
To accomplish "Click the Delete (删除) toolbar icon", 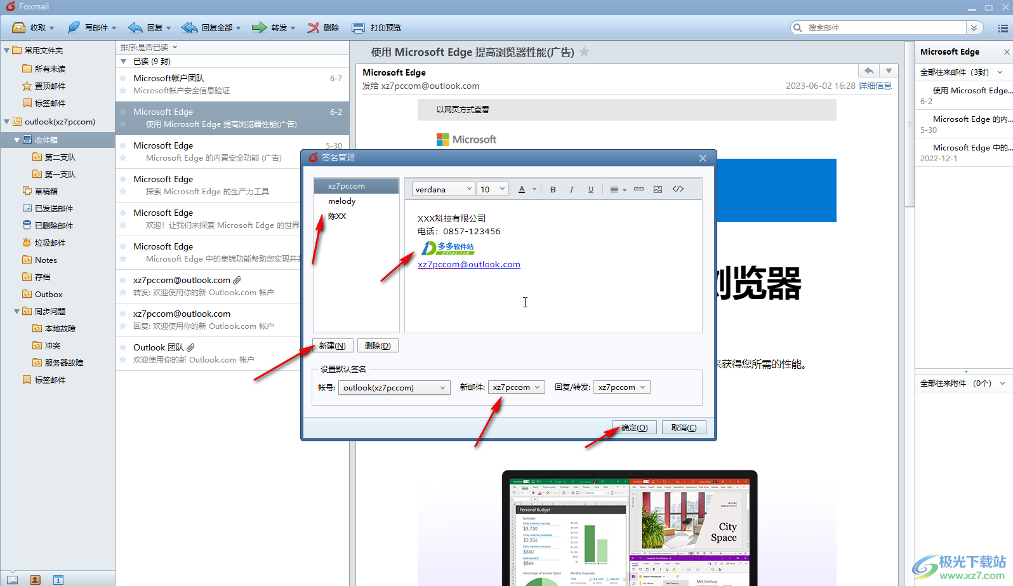I will pos(314,28).
